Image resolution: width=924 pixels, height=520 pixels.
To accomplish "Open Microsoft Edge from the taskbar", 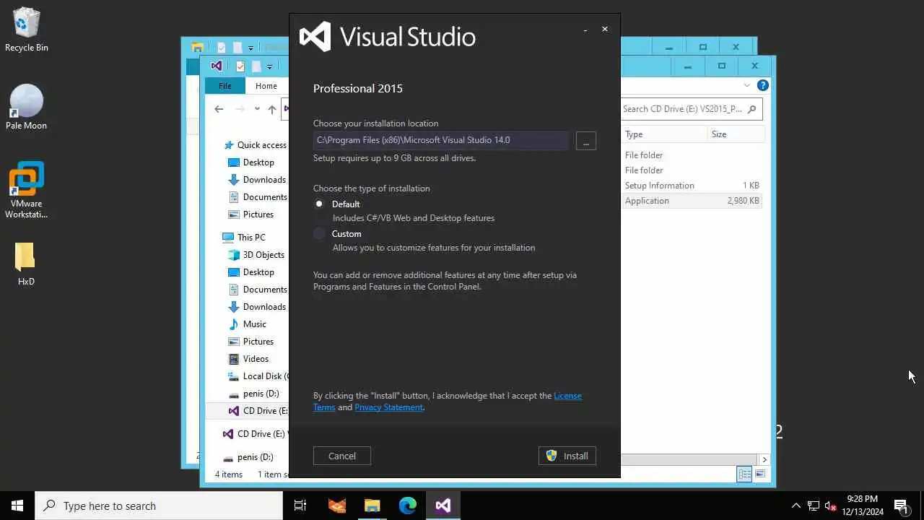I will (407, 506).
